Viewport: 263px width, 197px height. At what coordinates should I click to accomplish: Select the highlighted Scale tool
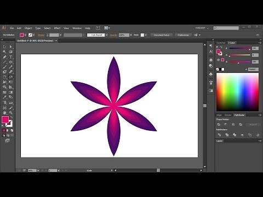click(x=11, y=77)
